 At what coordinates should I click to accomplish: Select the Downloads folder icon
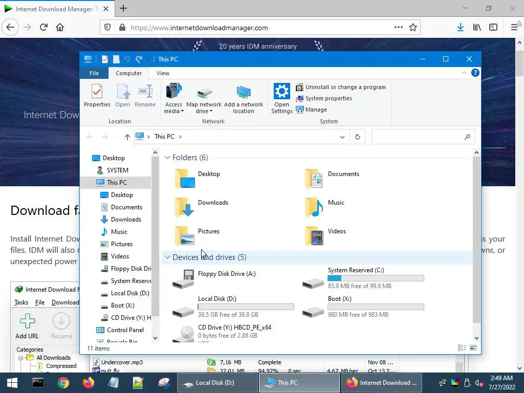(184, 207)
